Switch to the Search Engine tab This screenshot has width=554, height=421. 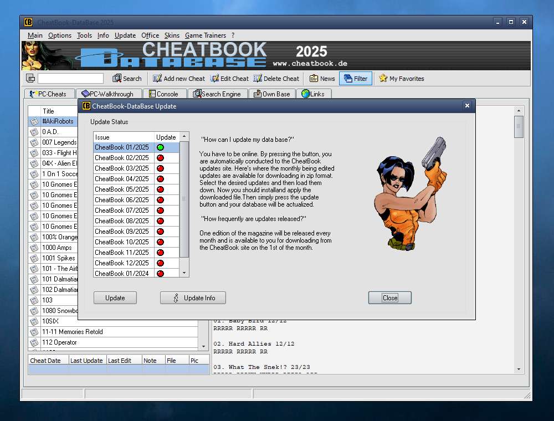click(x=217, y=94)
